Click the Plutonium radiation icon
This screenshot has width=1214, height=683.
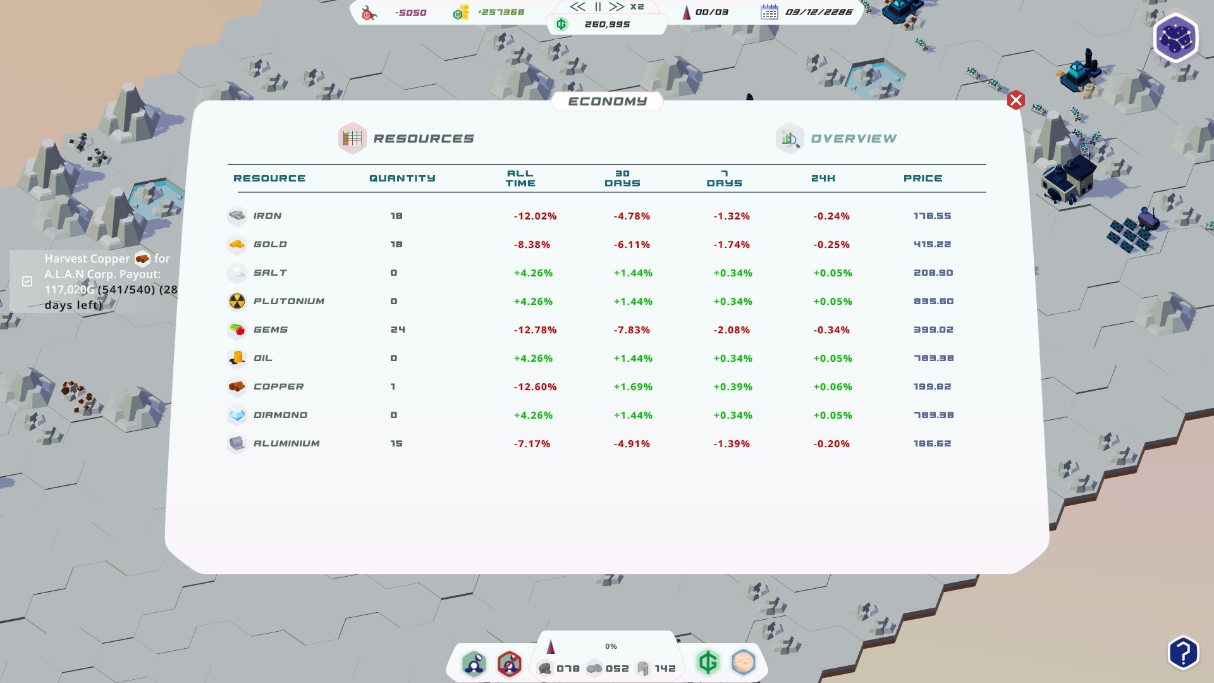[x=237, y=301]
